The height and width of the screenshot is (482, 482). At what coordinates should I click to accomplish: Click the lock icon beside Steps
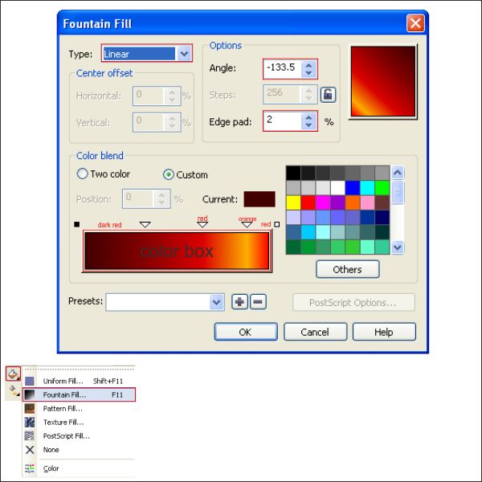[328, 95]
